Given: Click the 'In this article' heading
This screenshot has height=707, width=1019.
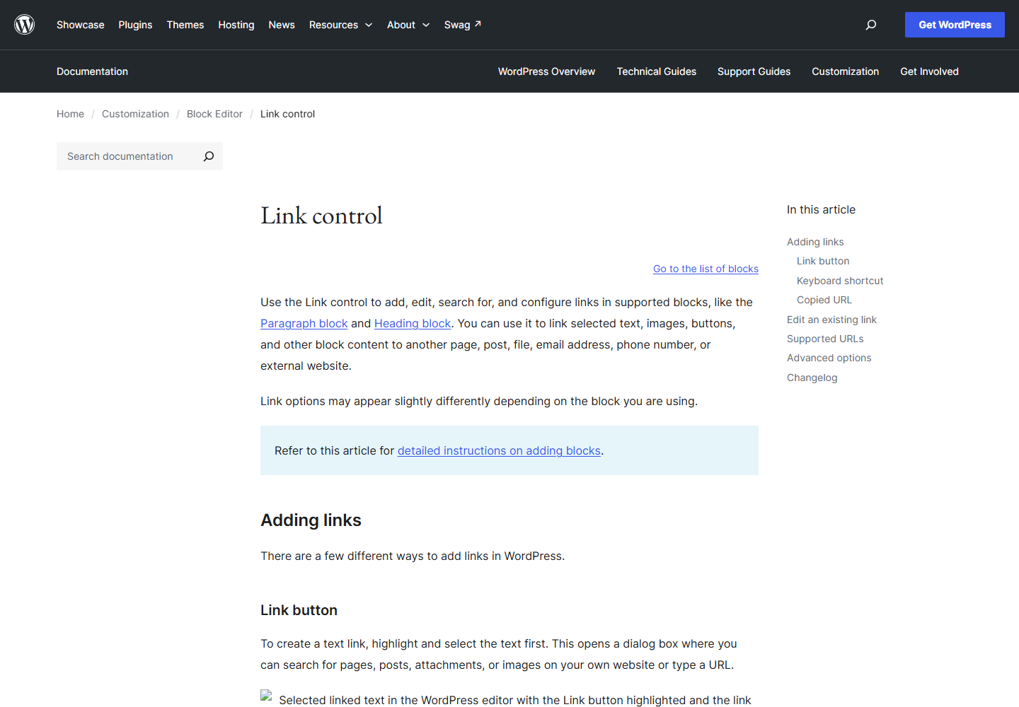Looking at the screenshot, I should point(821,209).
